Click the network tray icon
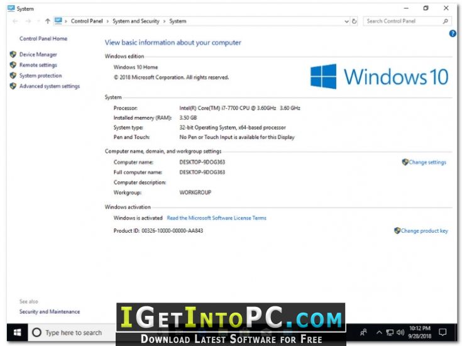This screenshot has width=462, height=346. pyautogui.click(x=390, y=333)
